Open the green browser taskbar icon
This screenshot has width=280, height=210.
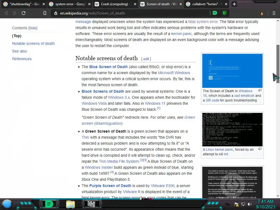click(x=49, y=204)
